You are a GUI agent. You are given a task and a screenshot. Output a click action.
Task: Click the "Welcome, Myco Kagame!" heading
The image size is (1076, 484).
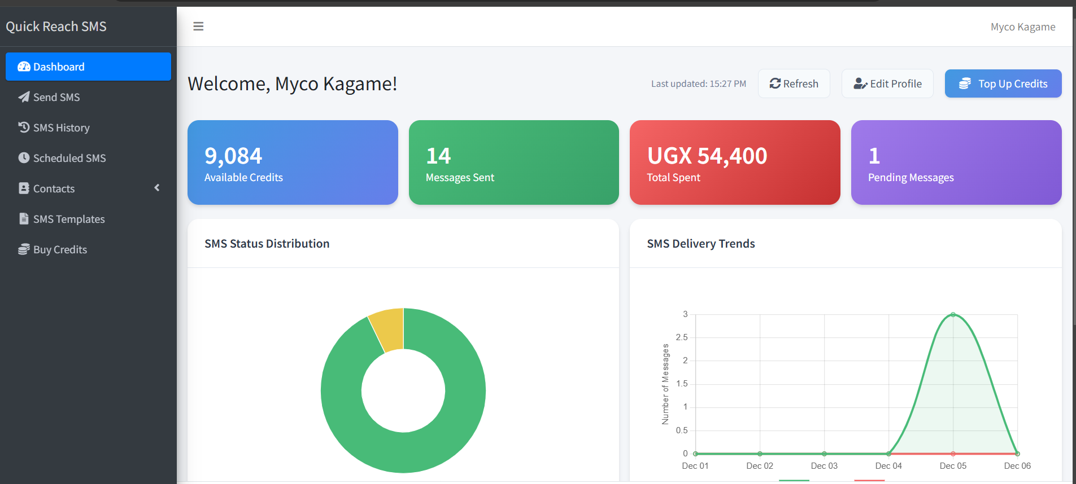coord(293,83)
